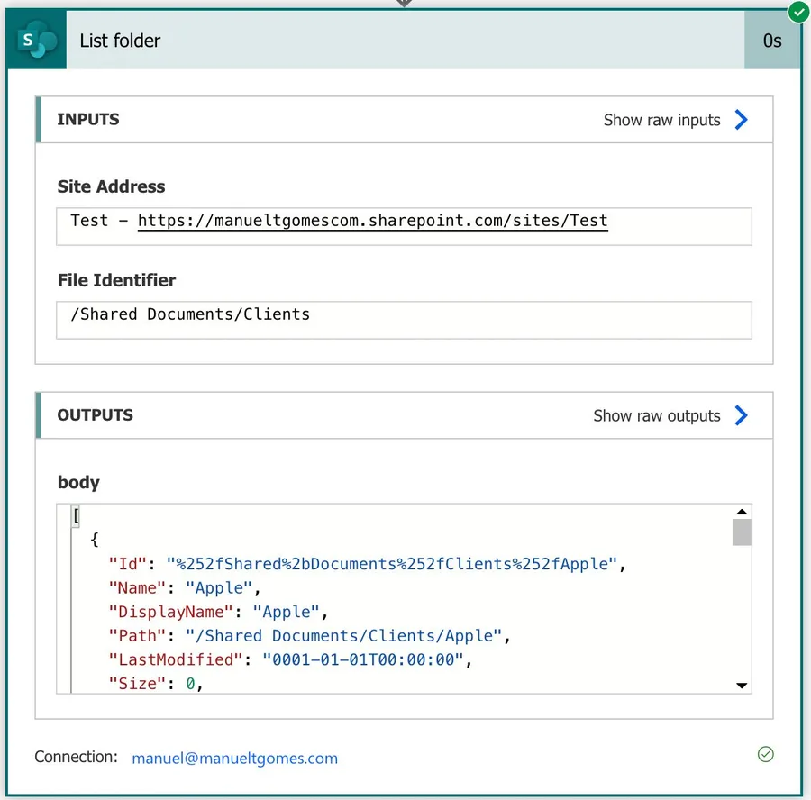Screen dimensions: 811x800
Task: Open the manueltgomescom SharePoint Test site URL
Action: click(x=372, y=221)
